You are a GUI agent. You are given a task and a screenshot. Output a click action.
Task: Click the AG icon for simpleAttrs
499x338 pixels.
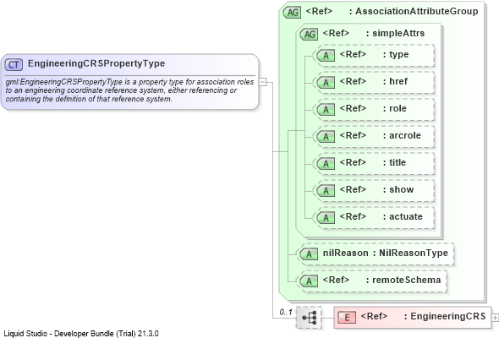[x=310, y=34]
